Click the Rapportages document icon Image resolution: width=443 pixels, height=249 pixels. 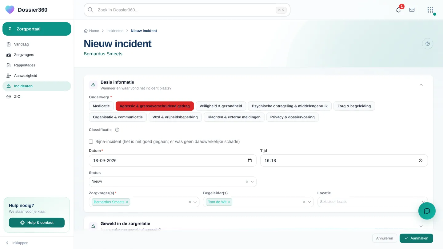tap(9, 65)
